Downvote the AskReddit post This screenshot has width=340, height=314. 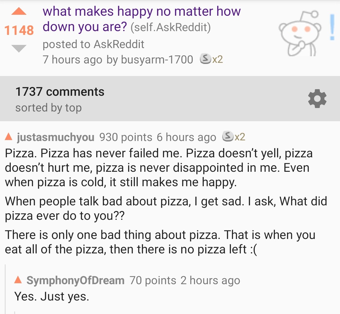(x=19, y=48)
